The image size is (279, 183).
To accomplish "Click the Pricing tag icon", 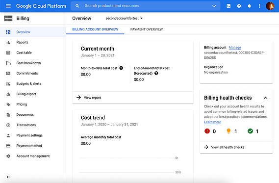I will pos(8,105).
